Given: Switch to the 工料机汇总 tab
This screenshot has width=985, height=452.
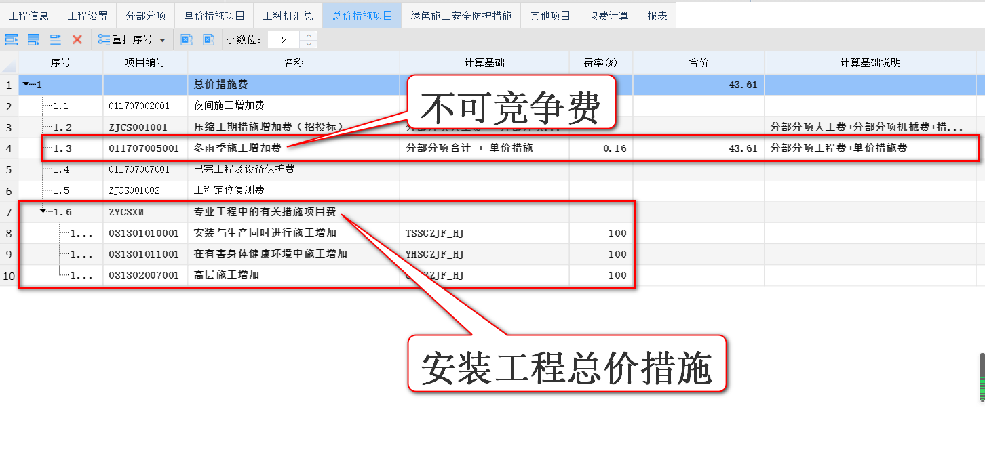Looking at the screenshot, I should coord(288,15).
